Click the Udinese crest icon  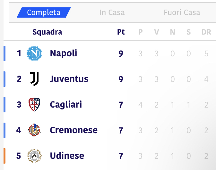click(x=34, y=156)
